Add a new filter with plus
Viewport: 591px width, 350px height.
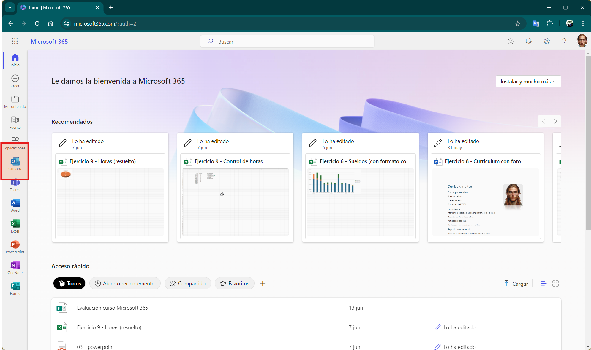[262, 283]
